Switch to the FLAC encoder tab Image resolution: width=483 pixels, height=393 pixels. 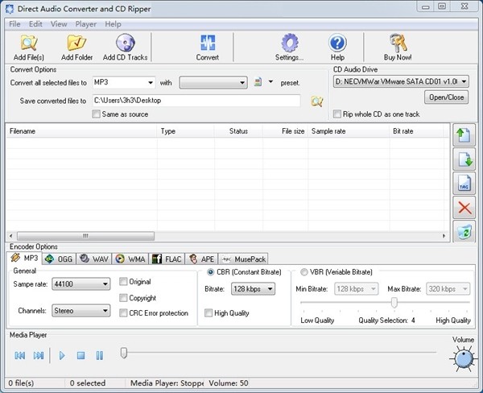click(167, 259)
